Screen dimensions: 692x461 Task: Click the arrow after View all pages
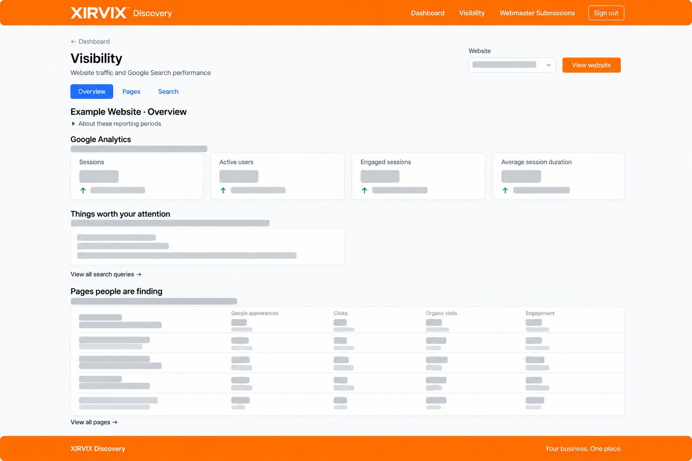(x=115, y=422)
